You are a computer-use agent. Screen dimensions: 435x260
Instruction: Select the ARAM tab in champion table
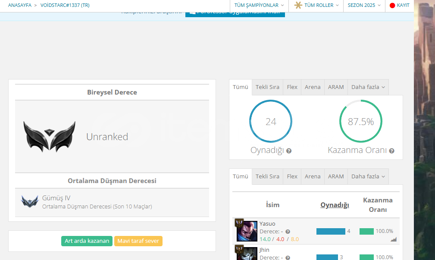336,177
